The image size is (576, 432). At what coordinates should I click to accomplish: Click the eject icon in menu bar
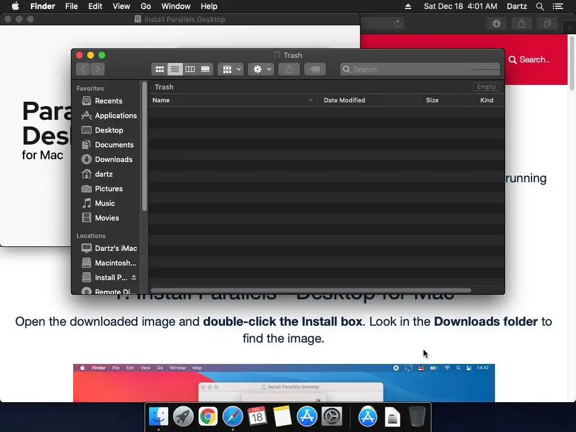pos(408,6)
